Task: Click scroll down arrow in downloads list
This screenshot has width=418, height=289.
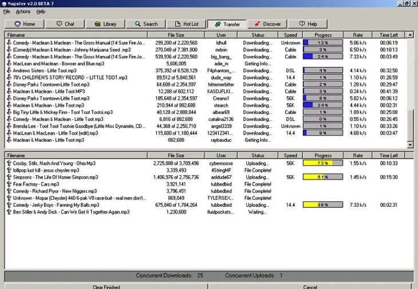Action: (x=410, y=145)
